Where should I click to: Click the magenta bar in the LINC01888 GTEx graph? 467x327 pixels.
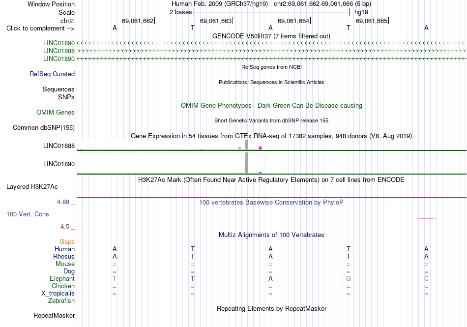click(261, 148)
